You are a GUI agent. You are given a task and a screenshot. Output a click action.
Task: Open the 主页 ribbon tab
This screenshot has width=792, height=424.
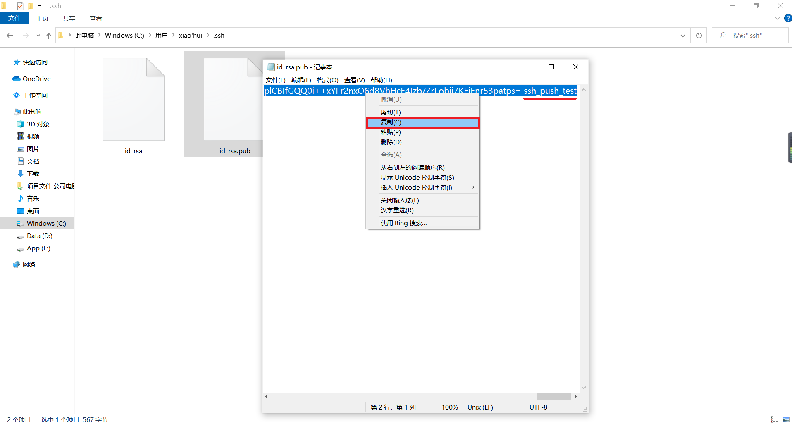(42, 18)
